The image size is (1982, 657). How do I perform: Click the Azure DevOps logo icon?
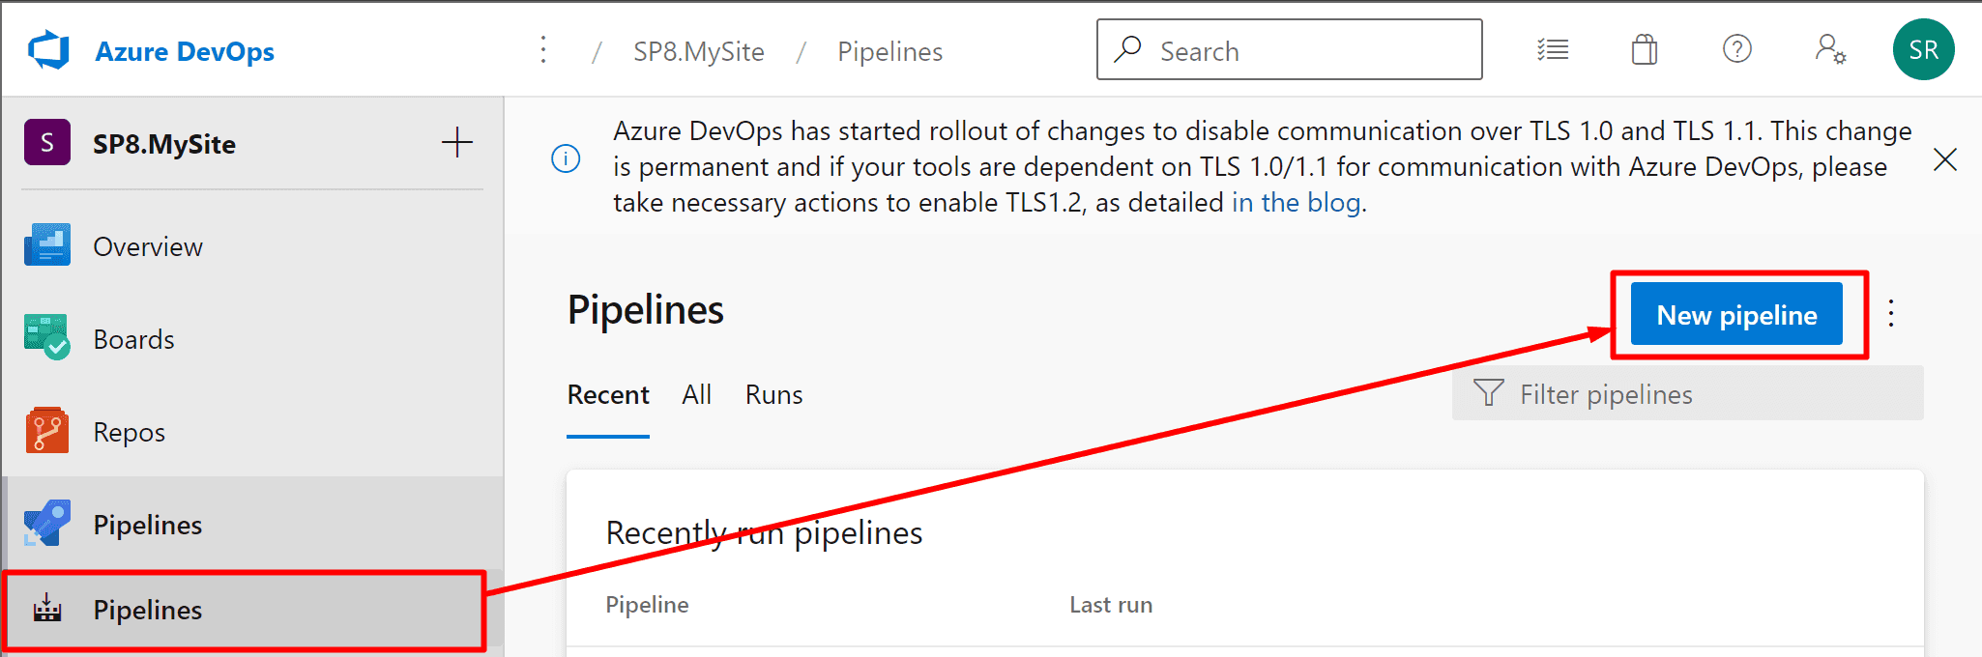point(49,50)
